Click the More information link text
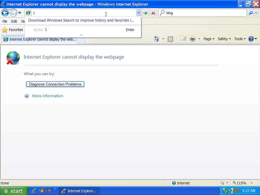 point(47,96)
